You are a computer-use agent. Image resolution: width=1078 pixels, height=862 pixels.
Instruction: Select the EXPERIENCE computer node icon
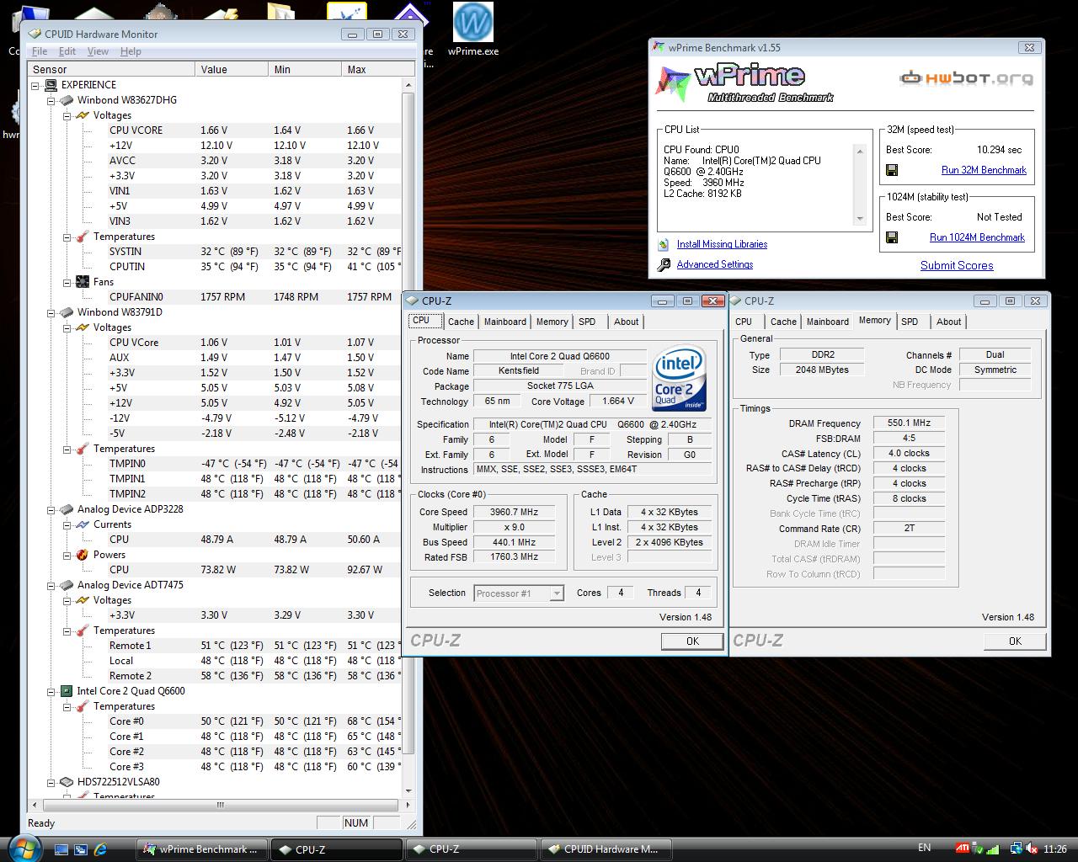[51, 85]
